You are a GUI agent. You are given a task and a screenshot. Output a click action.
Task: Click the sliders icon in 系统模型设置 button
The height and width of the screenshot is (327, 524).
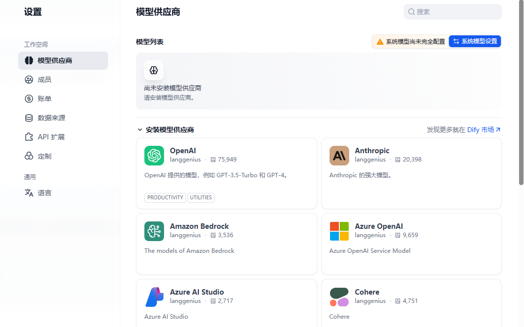(456, 41)
